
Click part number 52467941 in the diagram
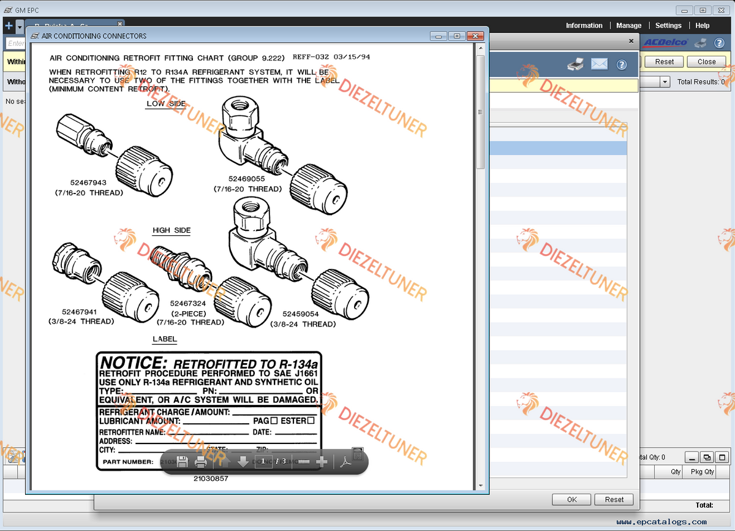tap(80, 312)
